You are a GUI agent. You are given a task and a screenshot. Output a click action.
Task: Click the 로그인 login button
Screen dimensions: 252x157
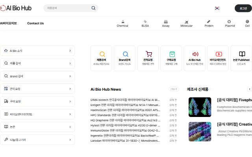(x=243, y=8)
